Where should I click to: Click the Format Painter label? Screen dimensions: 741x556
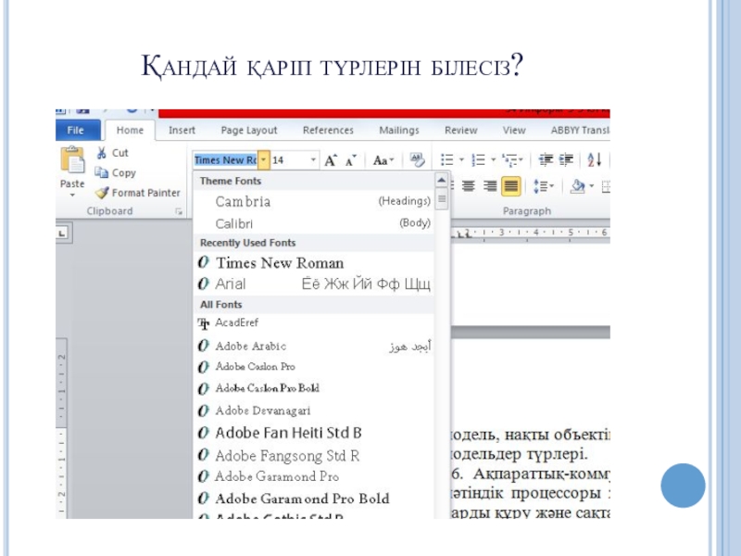146,193
